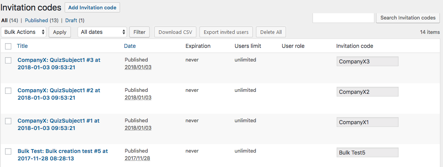Click the 2017/11/28 date in Bulk Test row
The image size is (443, 167).
click(x=137, y=158)
